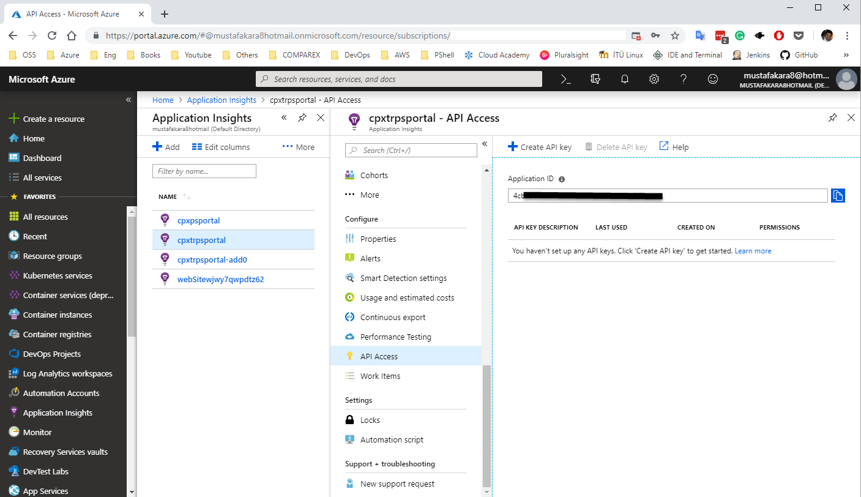Viewport: 861px width, 497px height.
Task: Focus the Filter by name field
Action: pyautogui.click(x=204, y=171)
